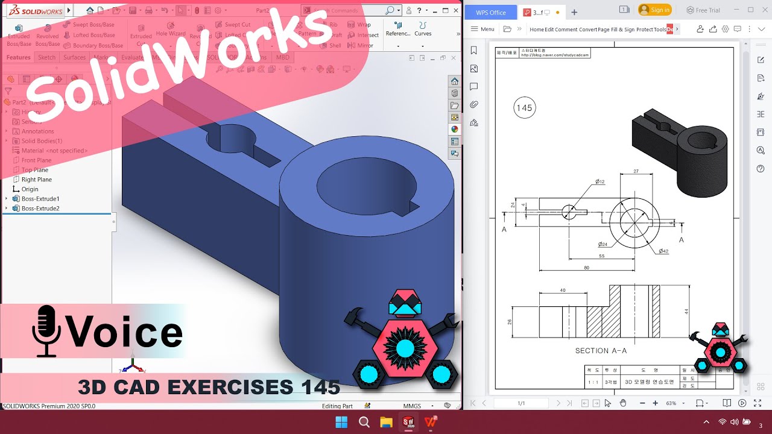Open the Reference Geometry dropdown arrow
The image size is (772, 434).
click(x=399, y=46)
